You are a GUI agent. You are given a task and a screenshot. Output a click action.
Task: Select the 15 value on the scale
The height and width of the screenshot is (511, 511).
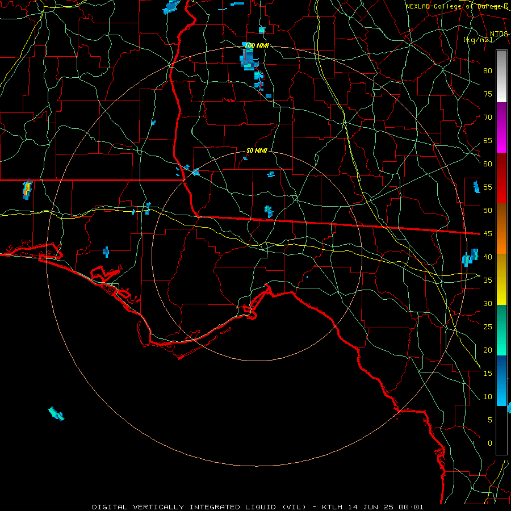(488, 373)
